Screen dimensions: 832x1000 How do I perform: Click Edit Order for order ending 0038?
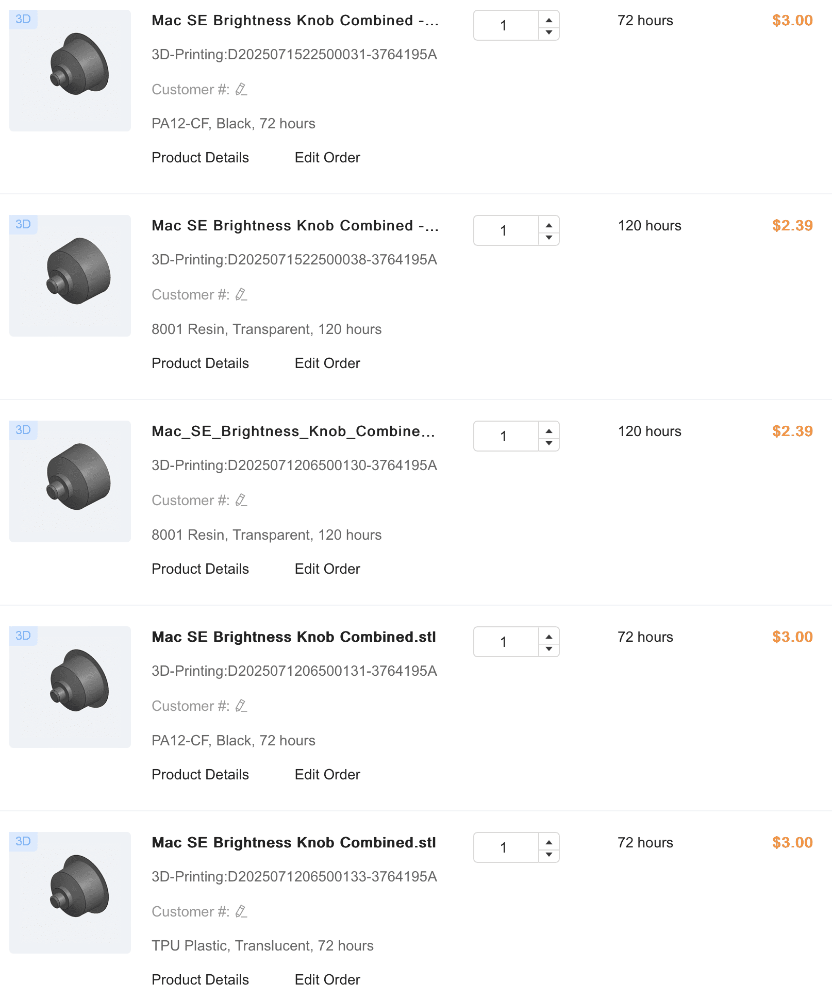pyautogui.click(x=327, y=363)
